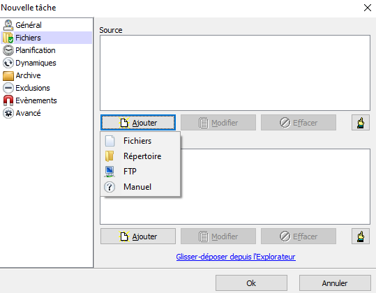Click the destination Modifier button

pos(218,236)
